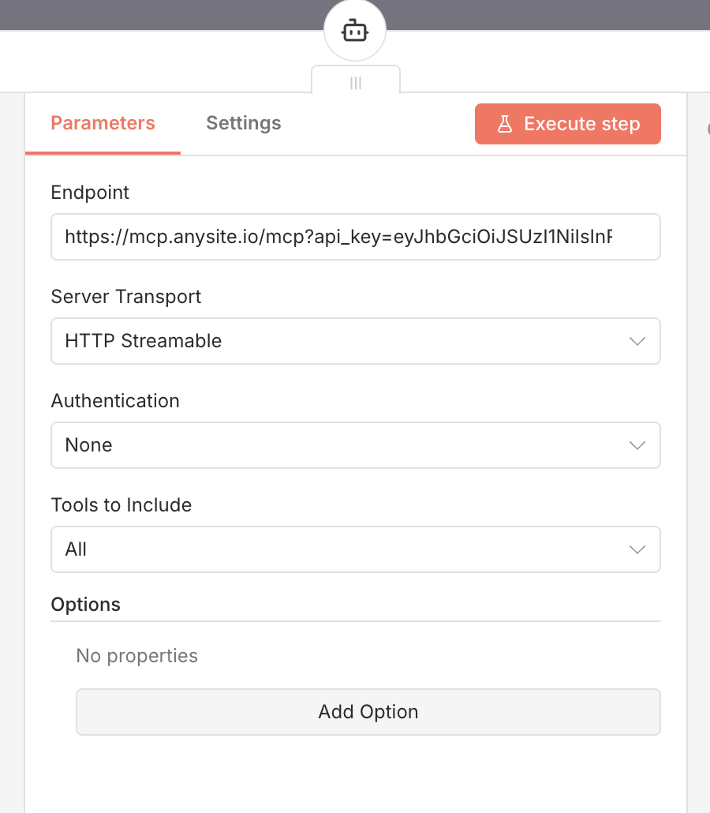Click the flask icon inside Execute step
This screenshot has height=813, width=710.
(504, 124)
